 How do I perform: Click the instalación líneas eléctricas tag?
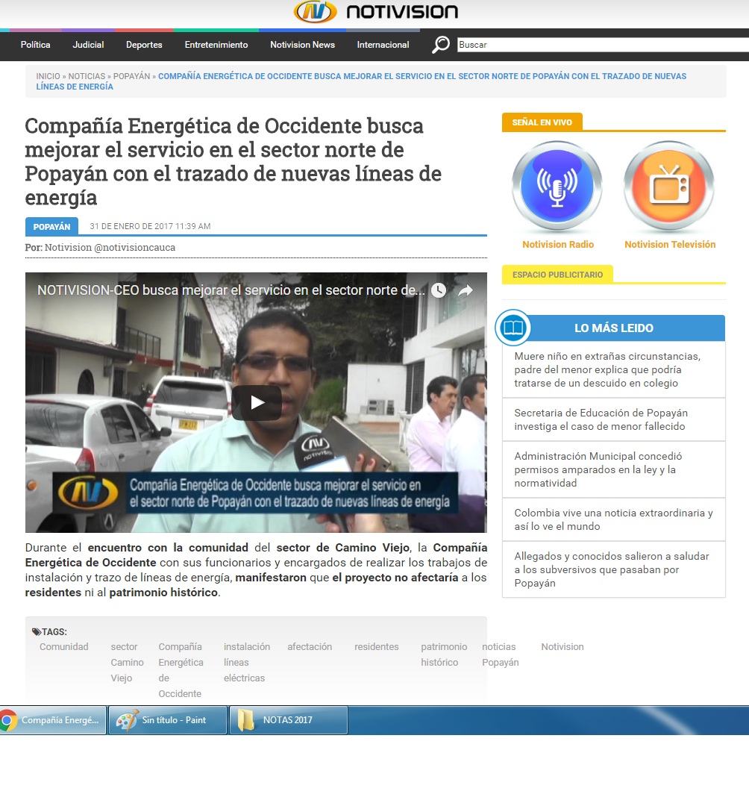247,663
